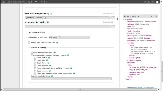Show help for Keep images

click(x=50, y=71)
